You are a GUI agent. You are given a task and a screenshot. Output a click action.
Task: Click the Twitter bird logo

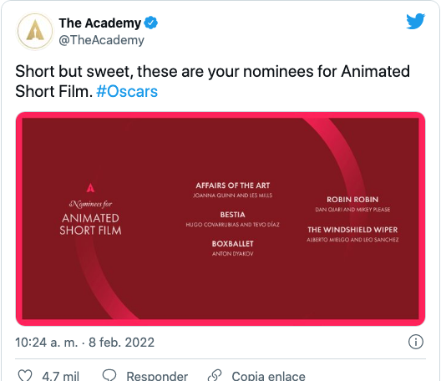point(415,21)
